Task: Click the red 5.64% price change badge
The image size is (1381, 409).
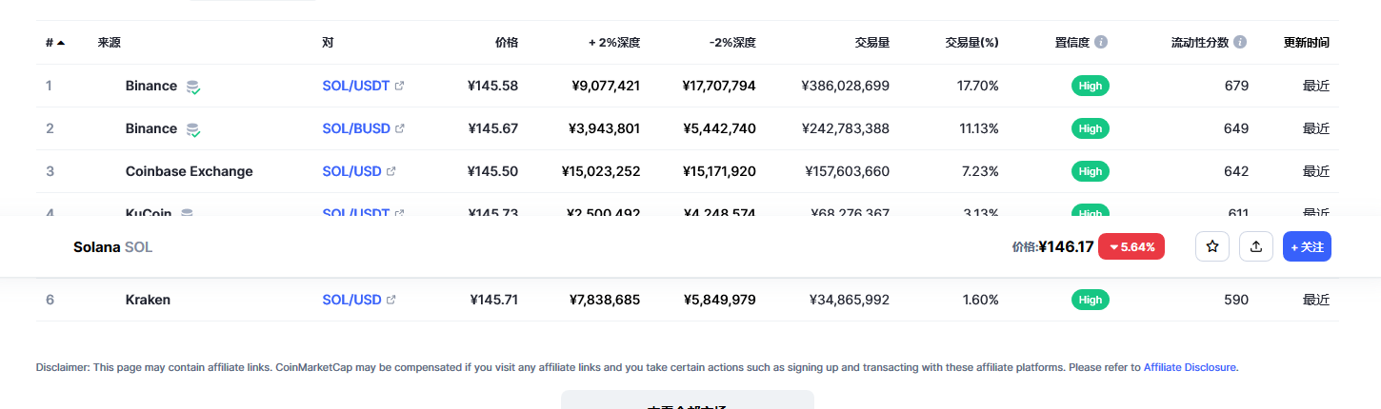Action: (x=1131, y=246)
